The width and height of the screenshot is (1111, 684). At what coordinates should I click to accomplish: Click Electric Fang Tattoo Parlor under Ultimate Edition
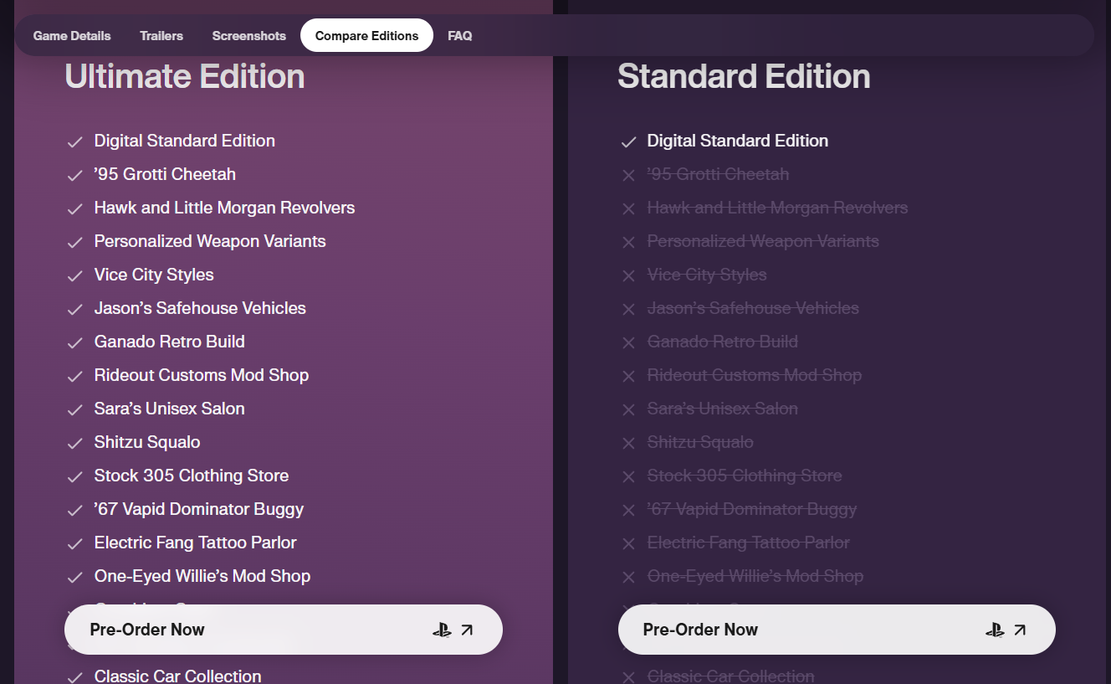coord(196,543)
